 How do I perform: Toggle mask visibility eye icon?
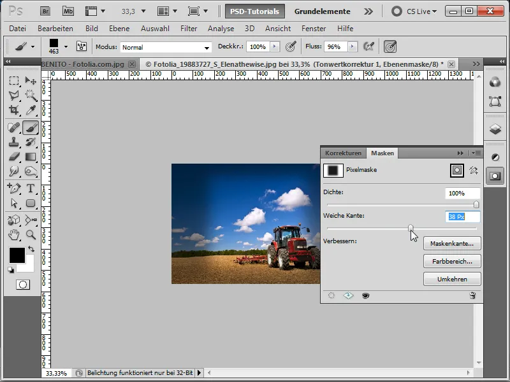365,295
